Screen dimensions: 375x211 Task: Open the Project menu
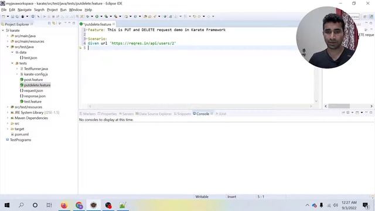52,10
